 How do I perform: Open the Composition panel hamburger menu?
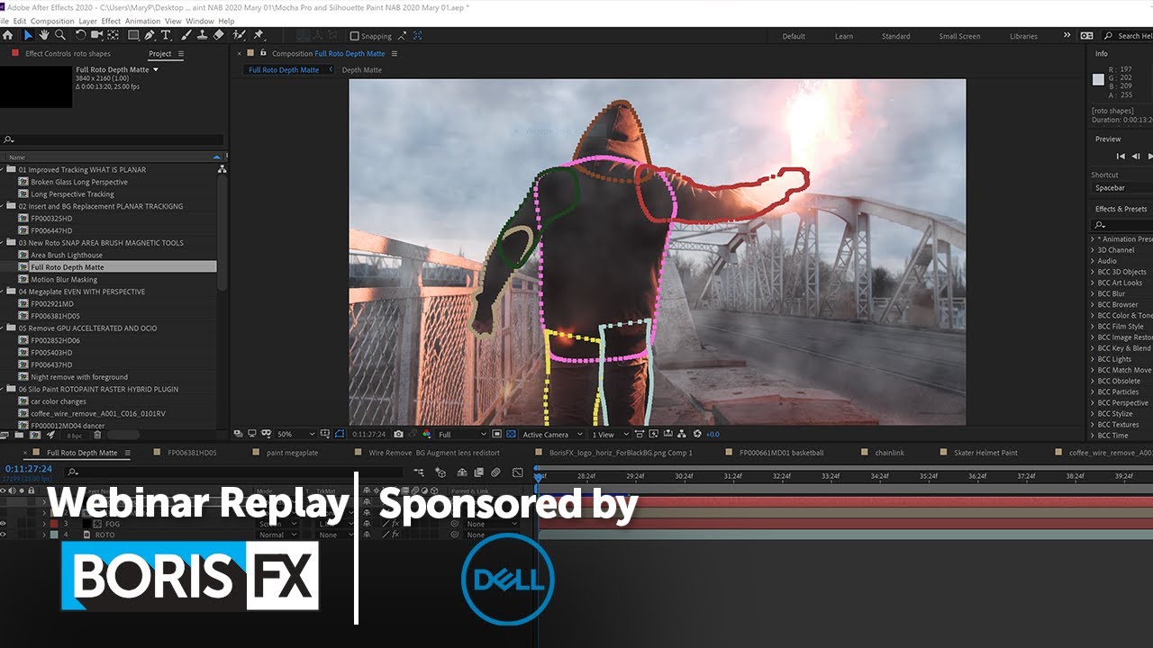[x=394, y=54]
